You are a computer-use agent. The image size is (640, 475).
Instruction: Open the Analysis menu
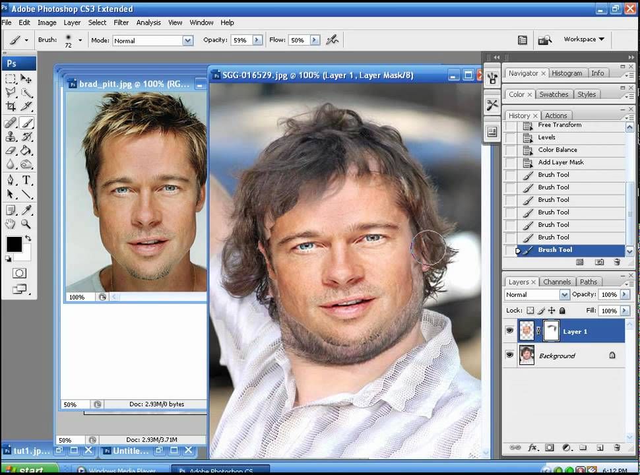point(148,22)
